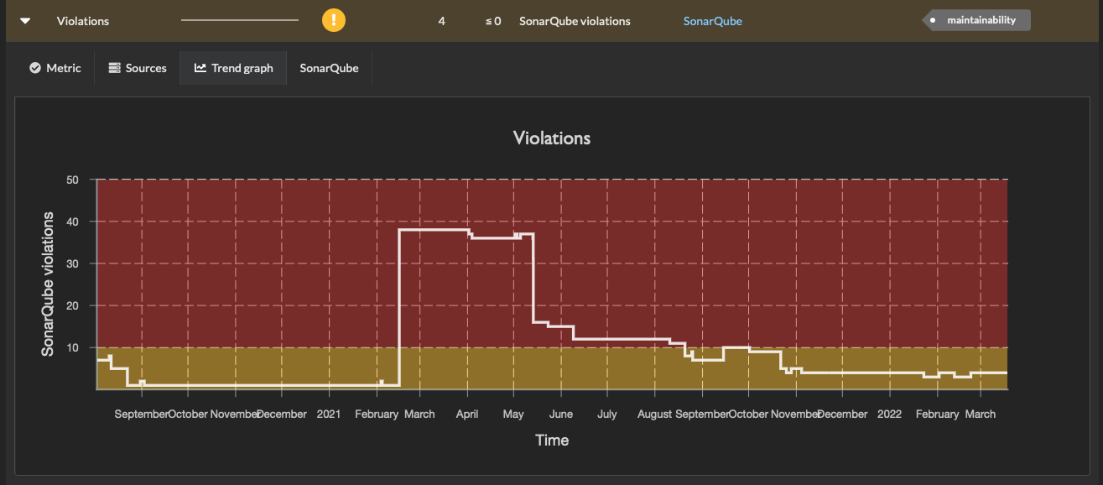Click the 2022 axis label
The height and width of the screenshot is (485, 1103).
[890, 415]
